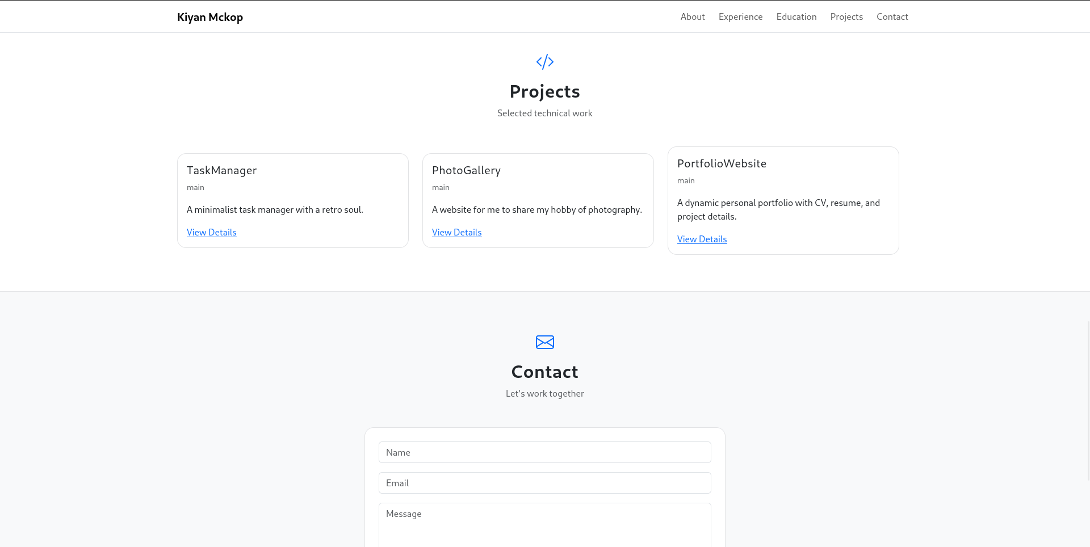Screen dimensions: 1090x547
Task: Click the envelope icon above Contact heading
Action: coord(544,342)
